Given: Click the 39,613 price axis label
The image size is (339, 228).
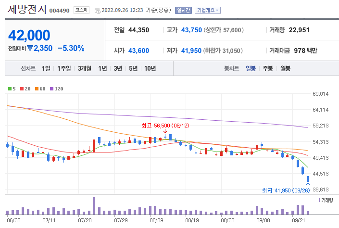Looking at the screenshot, I should point(321,190).
